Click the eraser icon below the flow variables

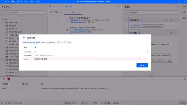click(x=152, y=75)
